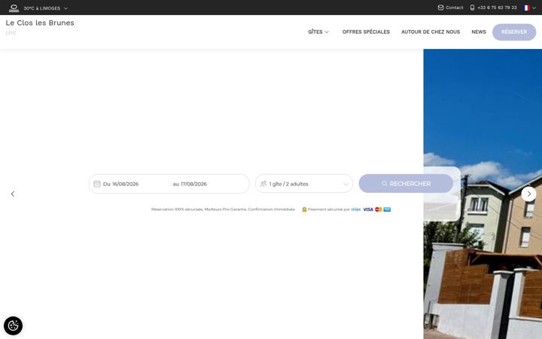This screenshot has width=542, height=339.
Task: Click the guests people icon
Action: pos(263,184)
